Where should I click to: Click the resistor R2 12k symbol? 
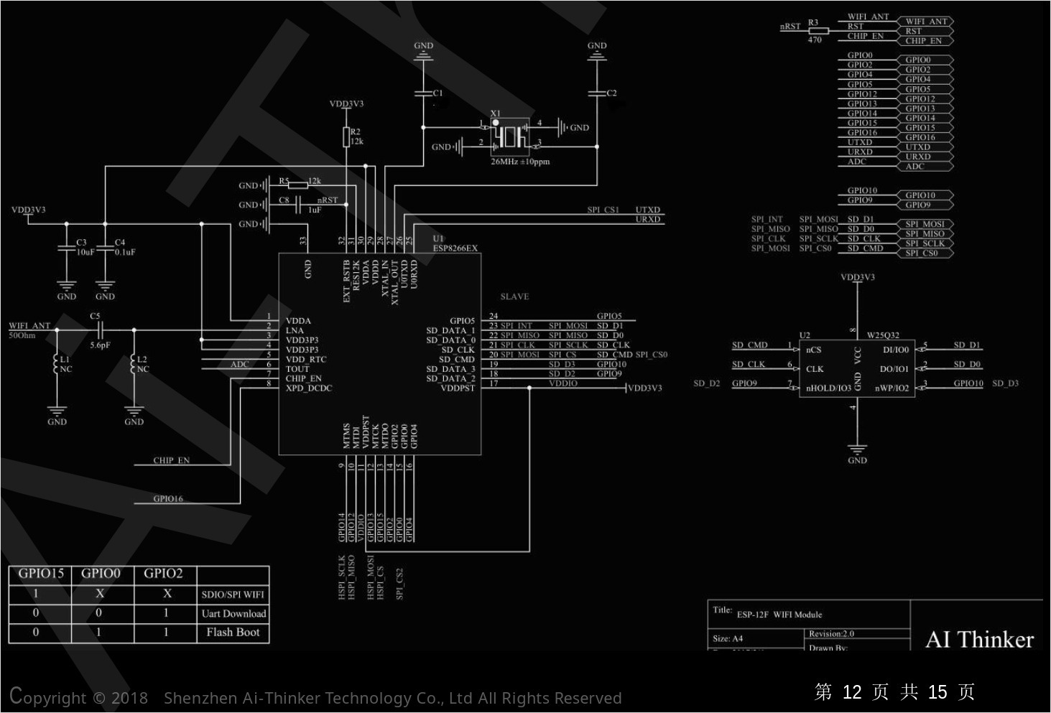346,136
